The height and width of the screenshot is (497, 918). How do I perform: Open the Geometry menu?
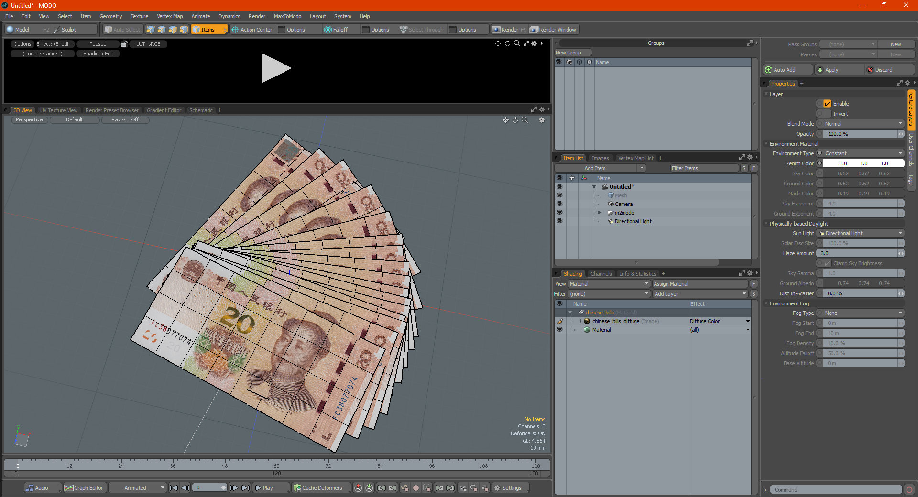coord(110,16)
